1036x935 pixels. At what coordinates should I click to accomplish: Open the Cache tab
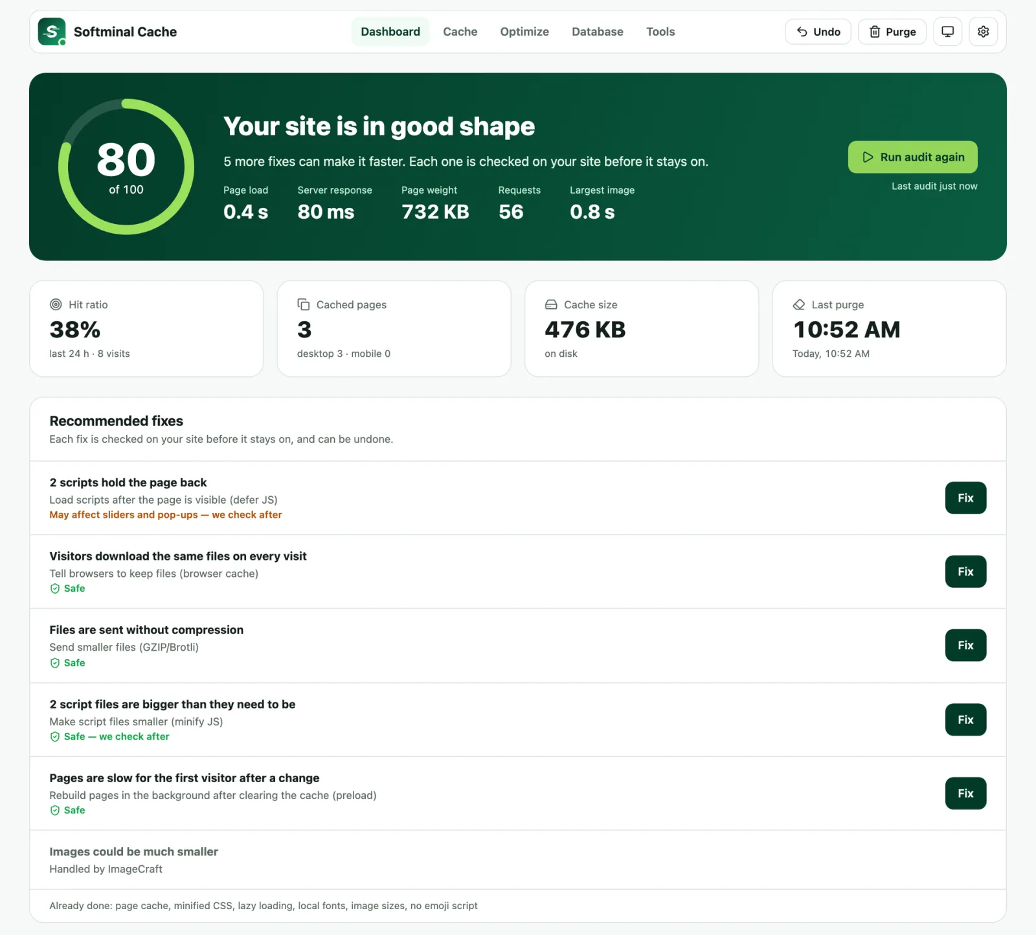pyautogui.click(x=460, y=32)
